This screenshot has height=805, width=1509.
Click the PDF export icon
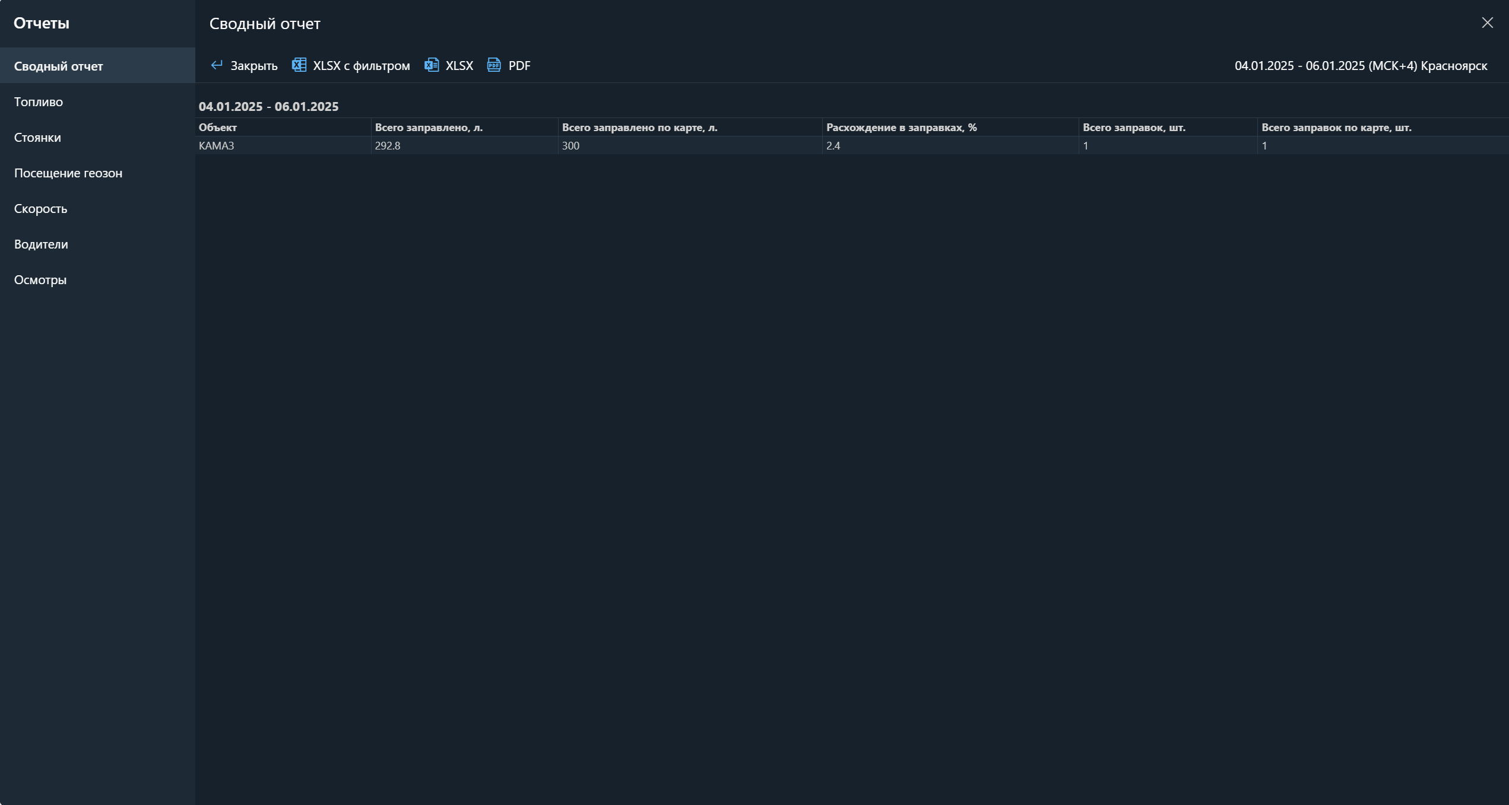click(494, 65)
